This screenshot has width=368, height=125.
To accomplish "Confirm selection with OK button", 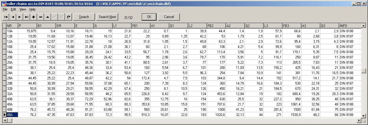I will [x=149, y=17].
